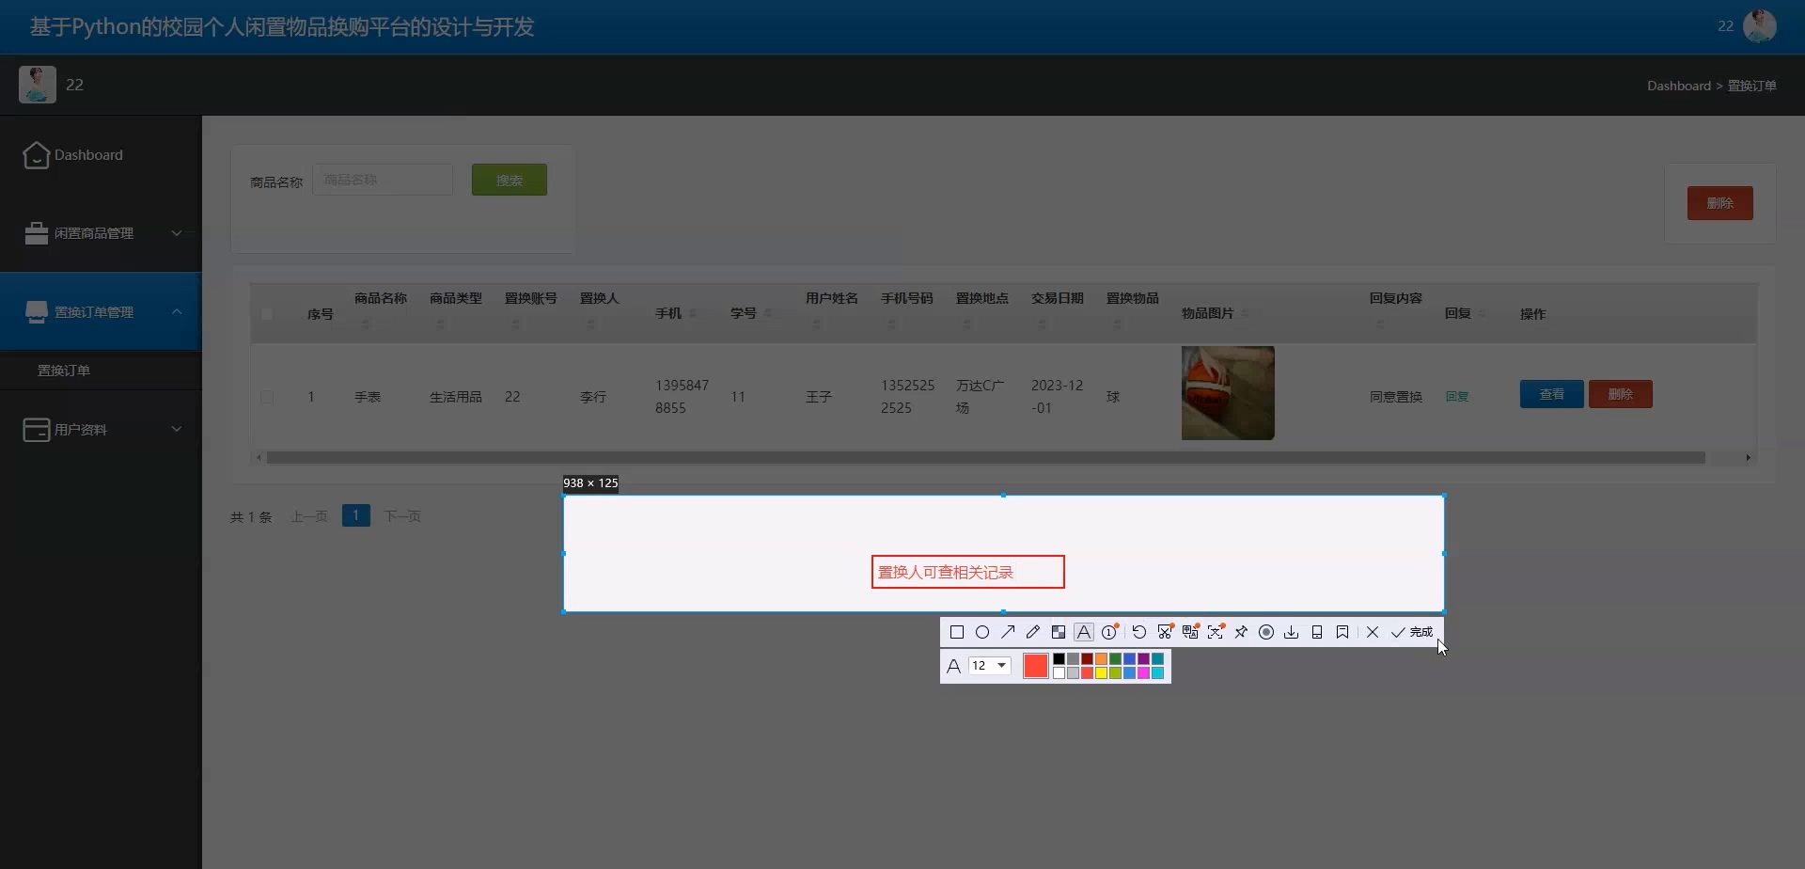Select the arrow annotation tool
This screenshot has width=1805, height=869.
click(x=1008, y=632)
